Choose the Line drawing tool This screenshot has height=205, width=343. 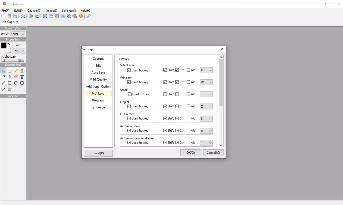tap(3, 83)
